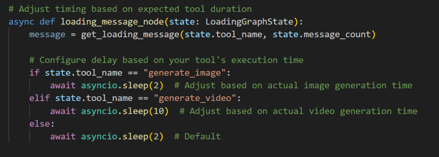
Task: Click the "# Default" comment
Action: click(197, 136)
